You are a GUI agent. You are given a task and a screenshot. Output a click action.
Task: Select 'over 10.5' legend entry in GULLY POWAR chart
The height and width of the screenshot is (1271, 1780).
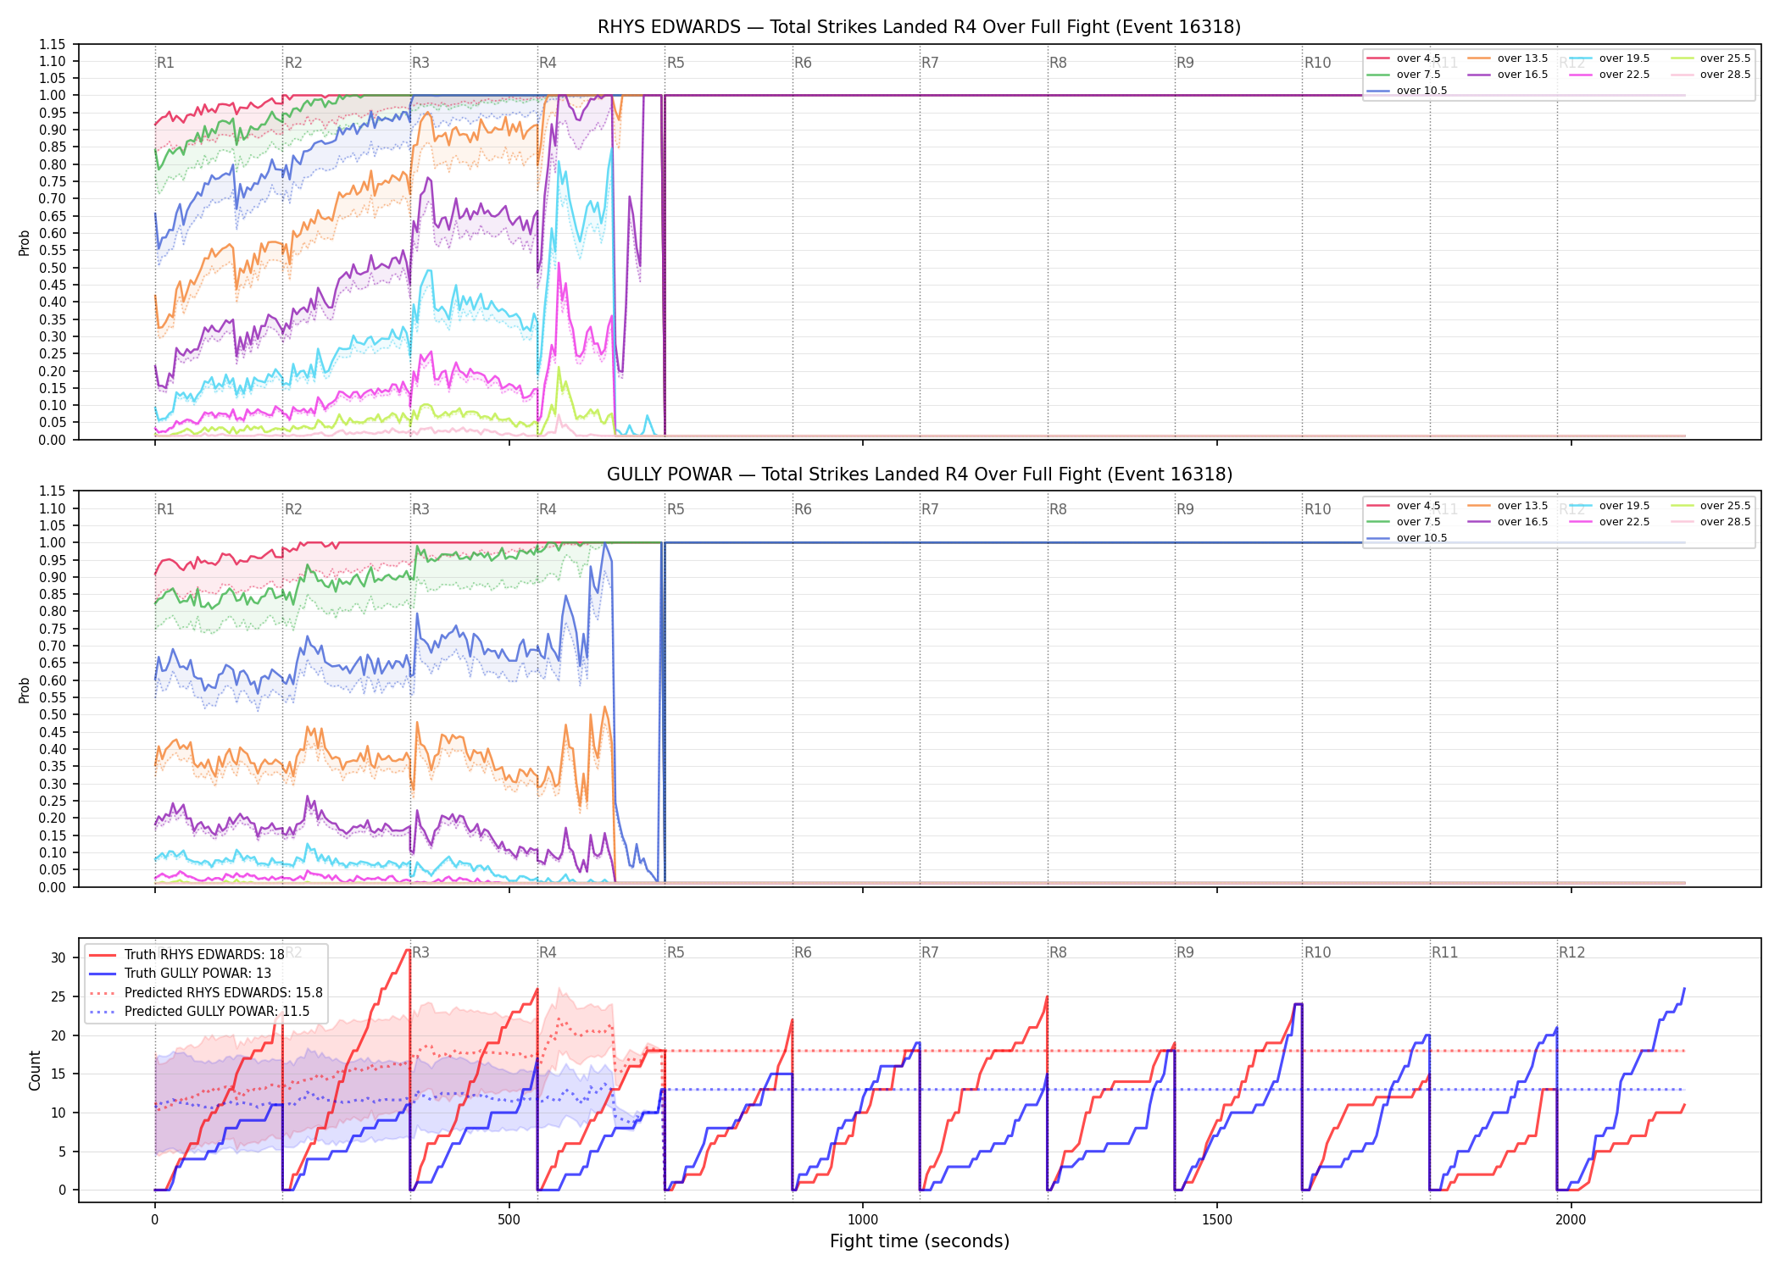coord(1407,538)
